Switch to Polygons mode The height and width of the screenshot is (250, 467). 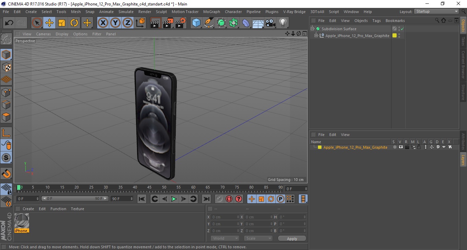[6, 117]
